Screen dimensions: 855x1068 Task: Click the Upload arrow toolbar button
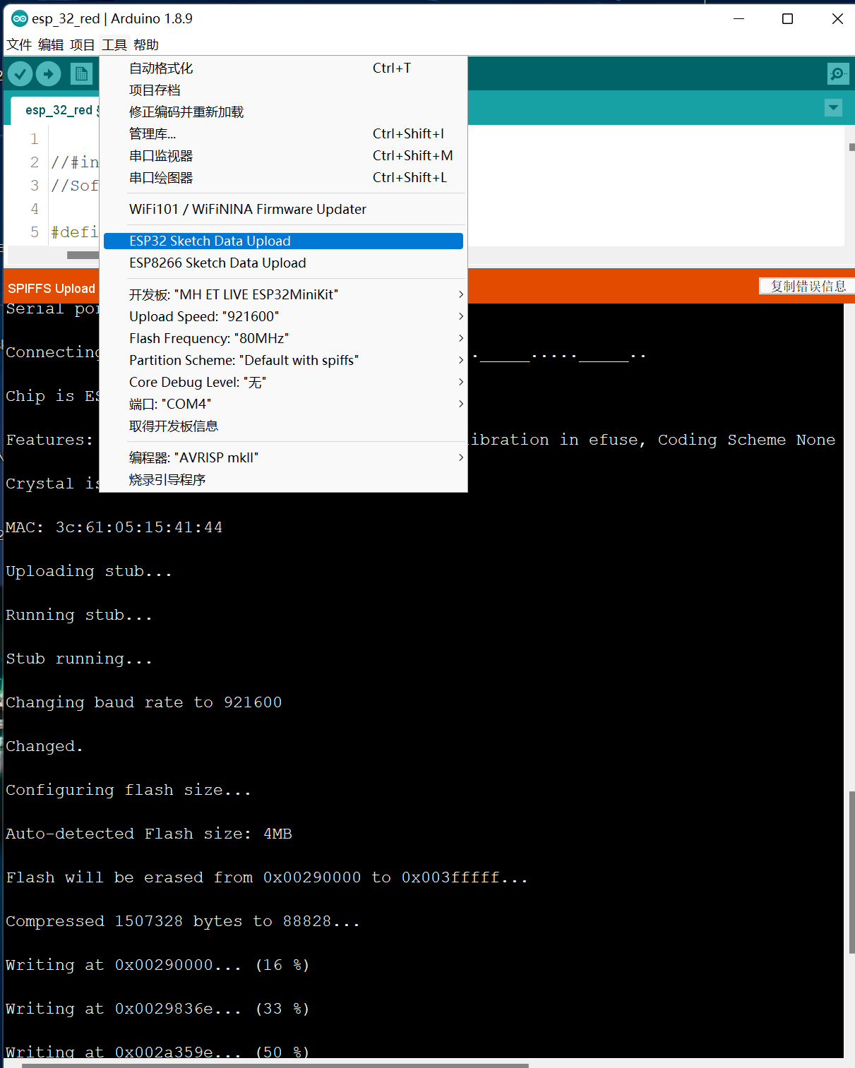[48, 73]
